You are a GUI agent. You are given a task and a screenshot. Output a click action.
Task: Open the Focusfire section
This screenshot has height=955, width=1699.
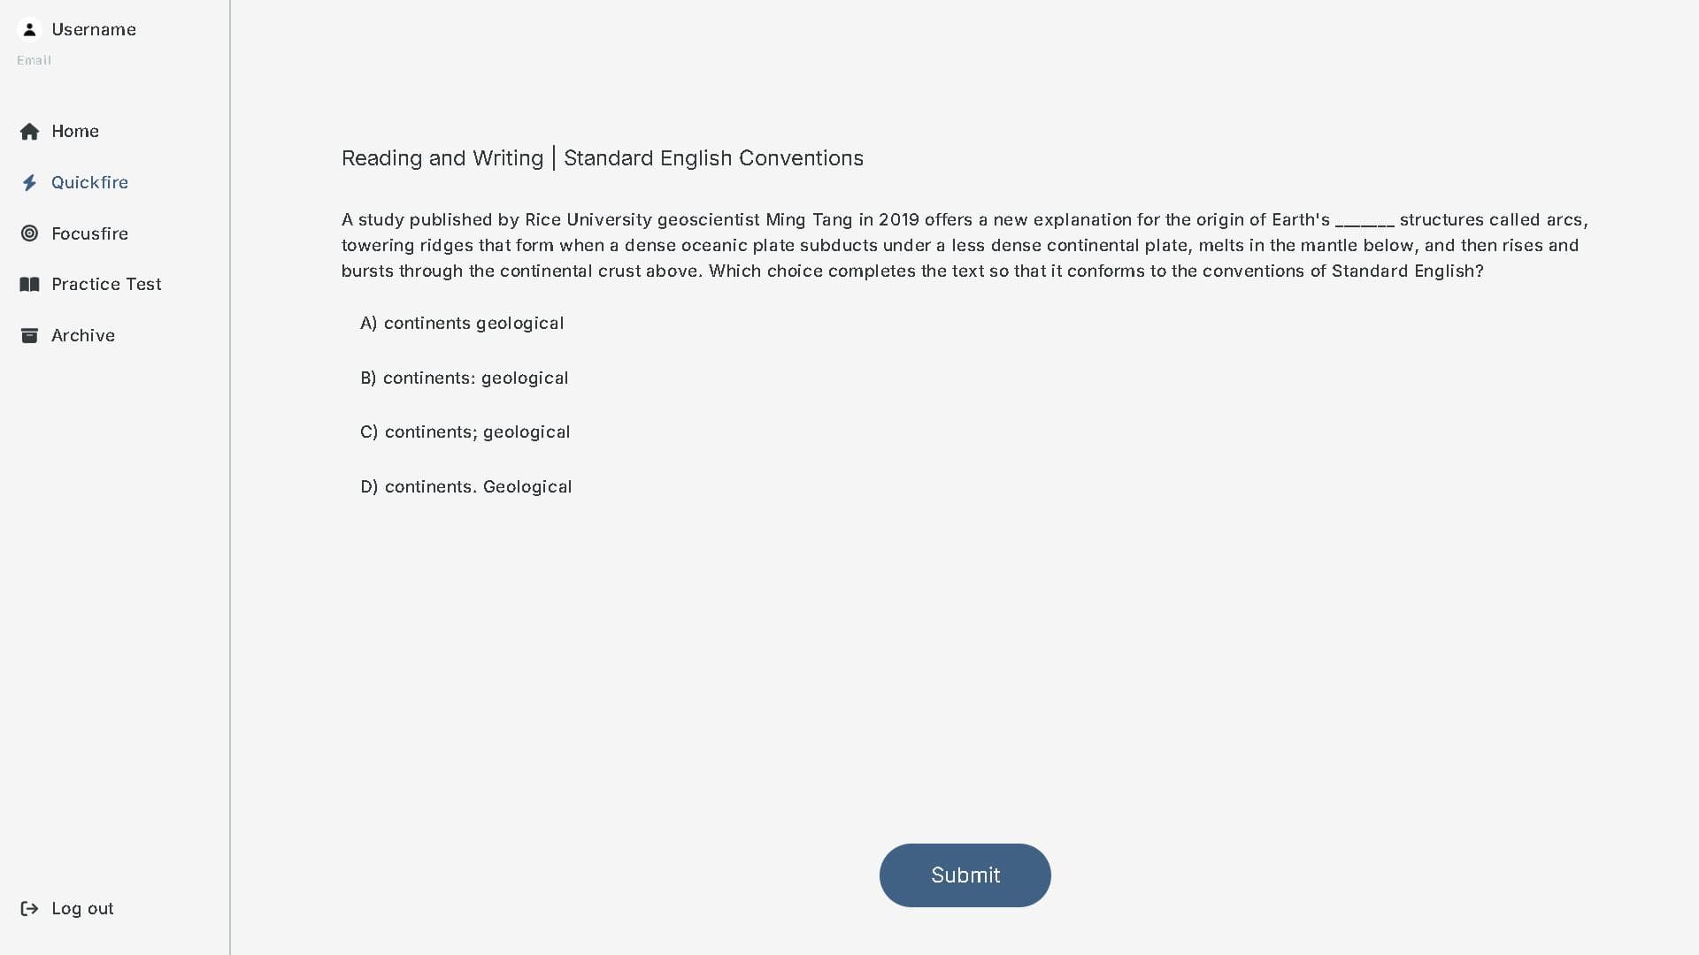(89, 234)
